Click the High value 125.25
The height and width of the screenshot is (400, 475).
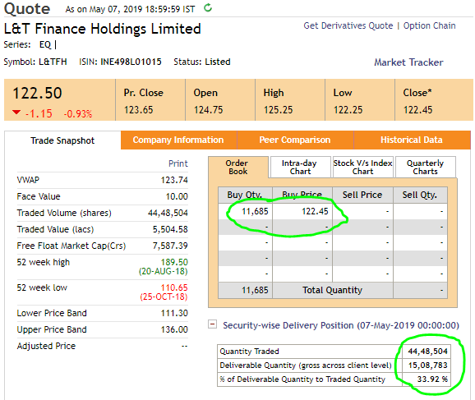[278, 109]
